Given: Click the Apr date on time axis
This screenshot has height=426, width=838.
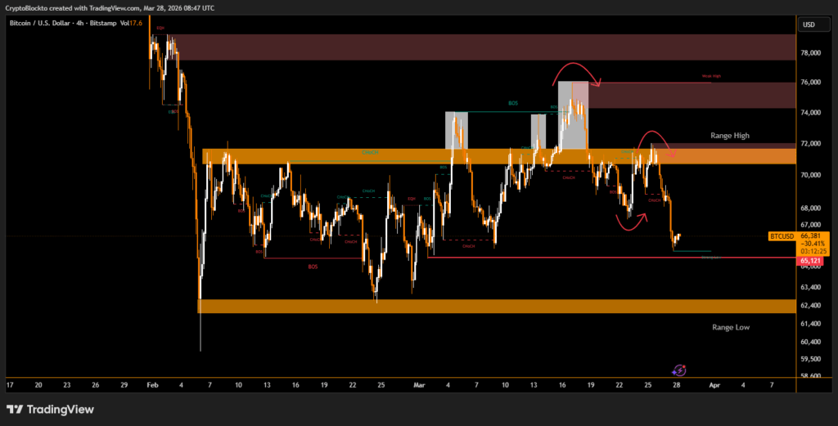Looking at the screenshot, I should pyautogui.click(x=714, y=383).
